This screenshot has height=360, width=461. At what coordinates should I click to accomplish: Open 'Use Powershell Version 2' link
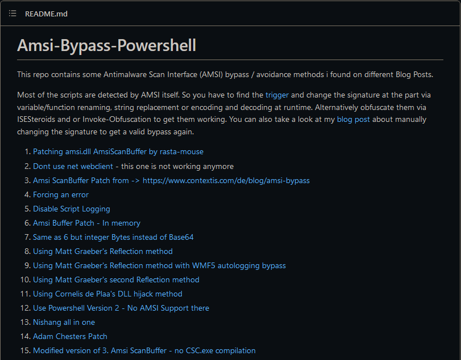click(121, 308)
